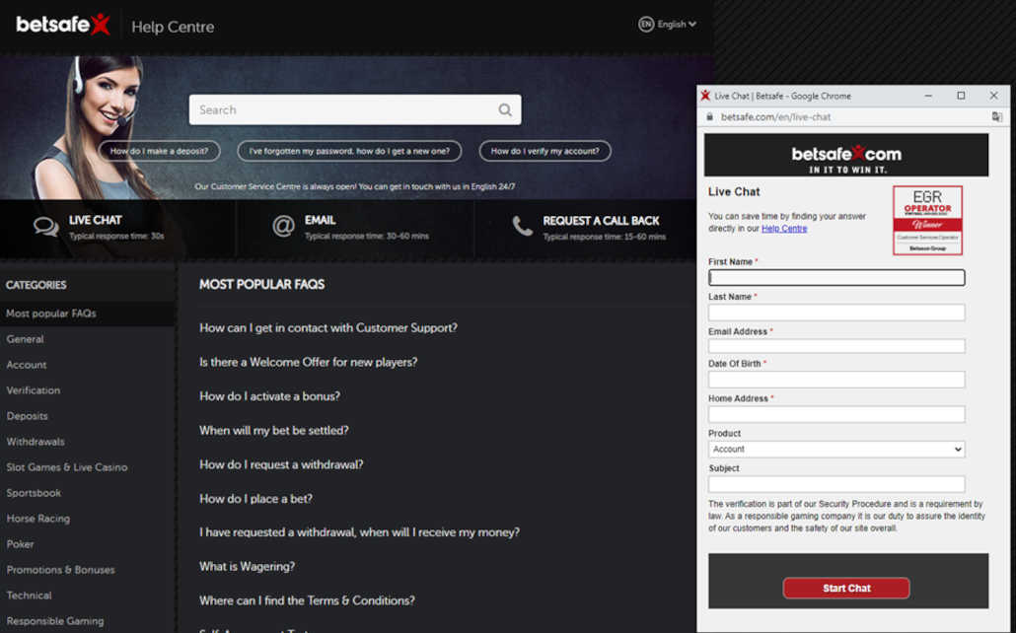This screenshot has width=1016, height=633.
Task: Click the Start Chat button
Action: (846, 589)
